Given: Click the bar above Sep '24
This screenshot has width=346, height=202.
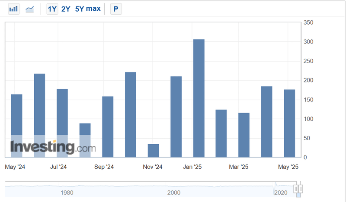Looking at the screenshot, I should click(x=108, y=127).
